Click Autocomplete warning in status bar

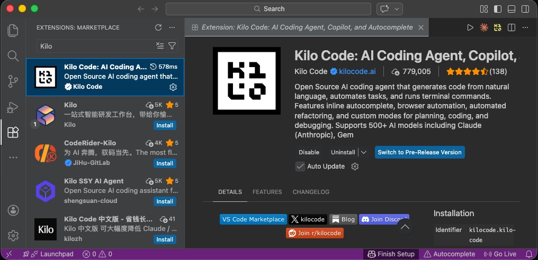(x=449, y=254)
